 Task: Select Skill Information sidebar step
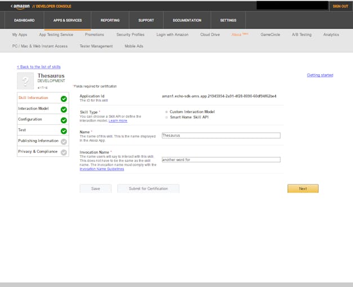point(43,98)
